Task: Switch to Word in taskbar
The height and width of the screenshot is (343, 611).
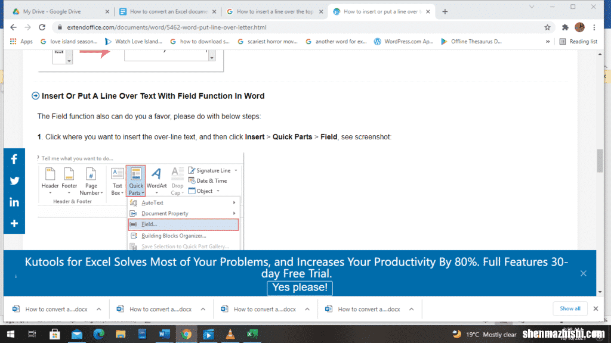Action: pyautogui.click(x=164, y=335)
